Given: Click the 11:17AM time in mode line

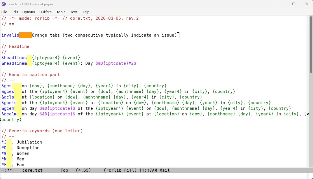Looking at the screenshot, I should pyautogui.click(x=148, y=170).
